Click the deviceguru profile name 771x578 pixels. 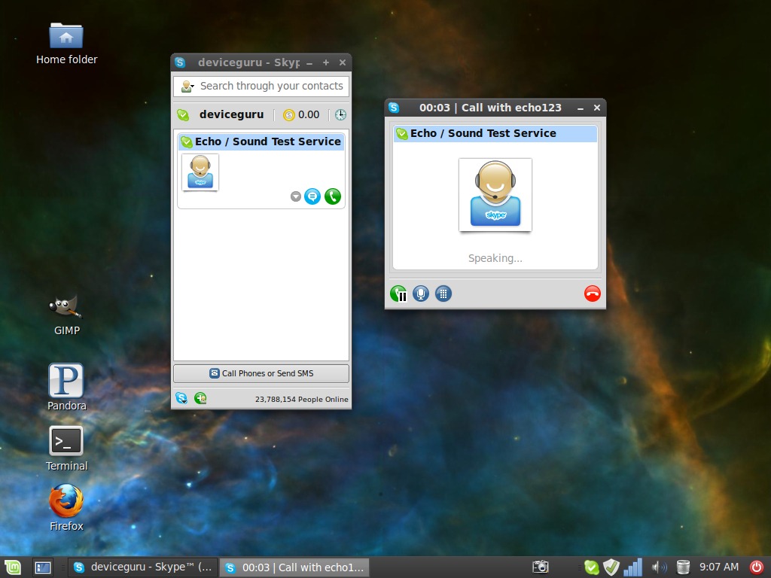(x=232, y=115)
